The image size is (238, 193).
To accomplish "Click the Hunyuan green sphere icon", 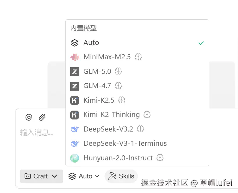I will point(75,158).
